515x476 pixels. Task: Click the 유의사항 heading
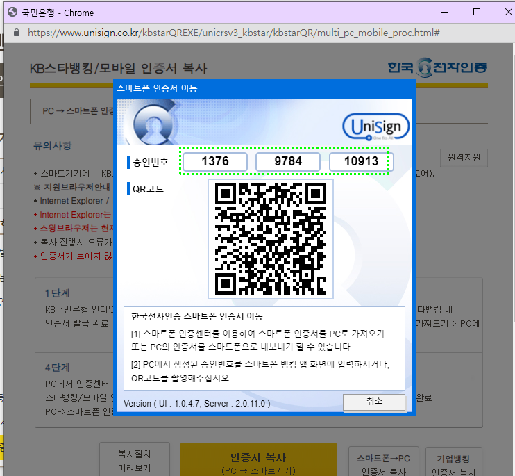[x=53, y=145]
